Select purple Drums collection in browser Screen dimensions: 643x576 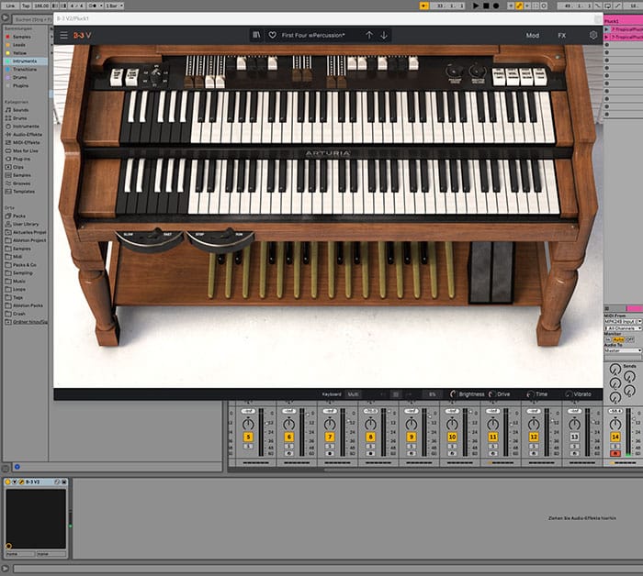[x=19, y=77]
